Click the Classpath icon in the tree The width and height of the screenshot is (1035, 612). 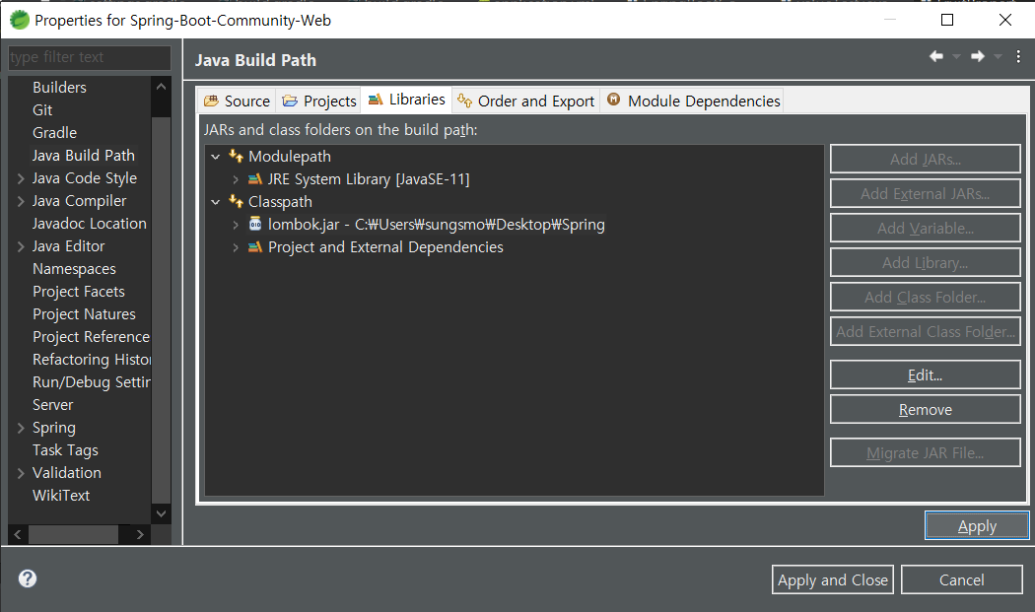pos(236,201)
